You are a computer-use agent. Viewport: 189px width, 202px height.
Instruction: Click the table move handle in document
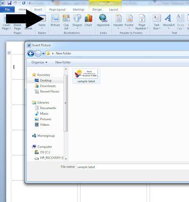click(x=9, y=53)
